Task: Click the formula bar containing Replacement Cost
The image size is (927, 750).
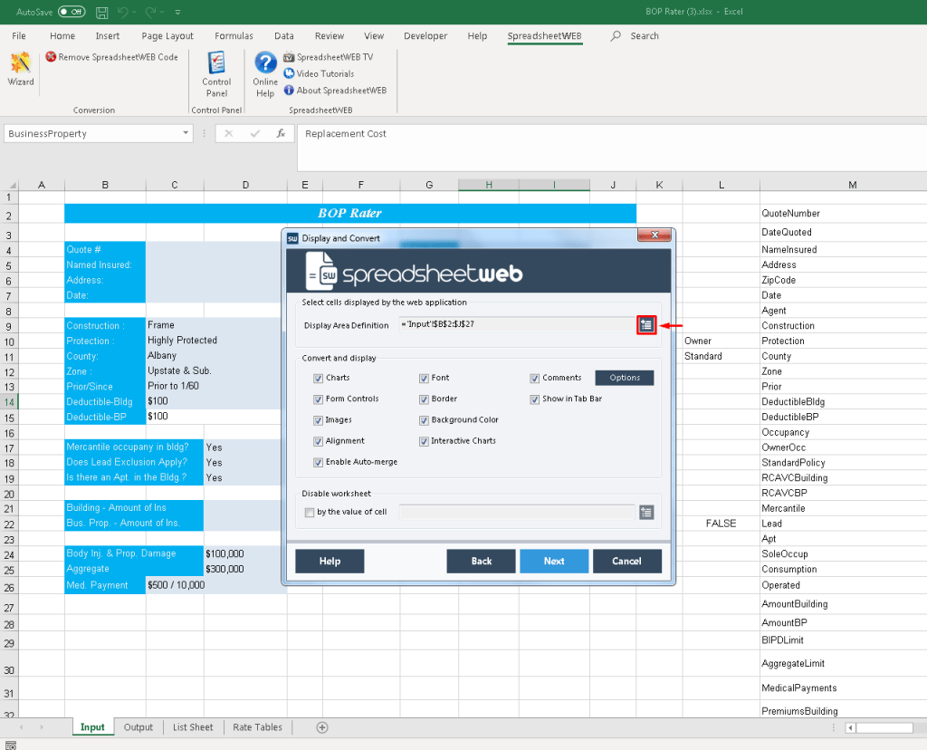Action: (x=612, y=148)
